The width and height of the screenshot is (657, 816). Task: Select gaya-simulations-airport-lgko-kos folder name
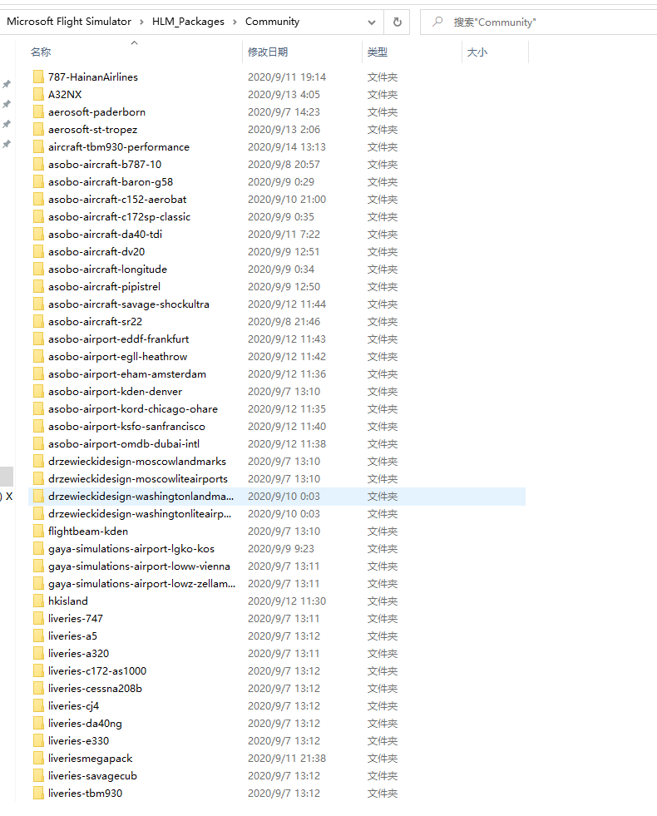[131, 548]
